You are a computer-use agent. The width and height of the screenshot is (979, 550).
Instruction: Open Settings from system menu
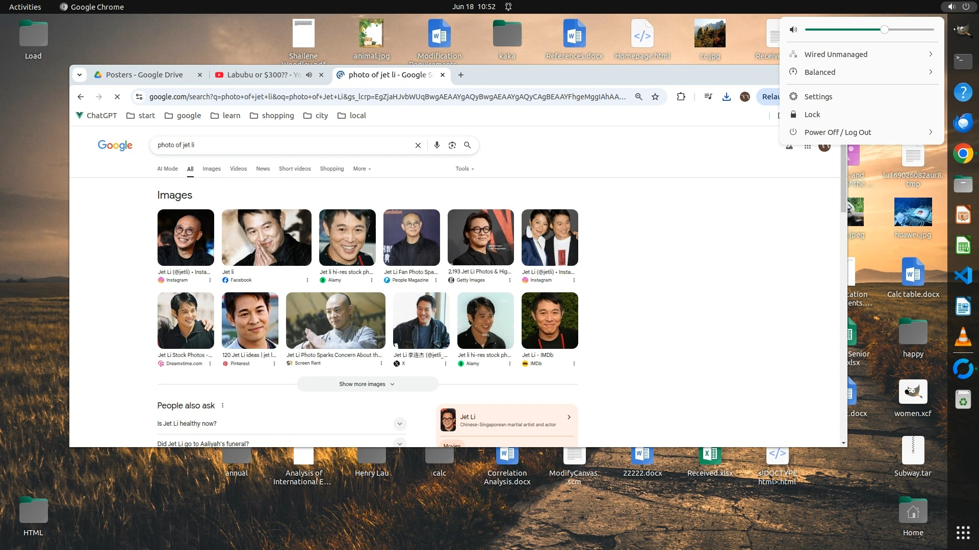(818, 97)
